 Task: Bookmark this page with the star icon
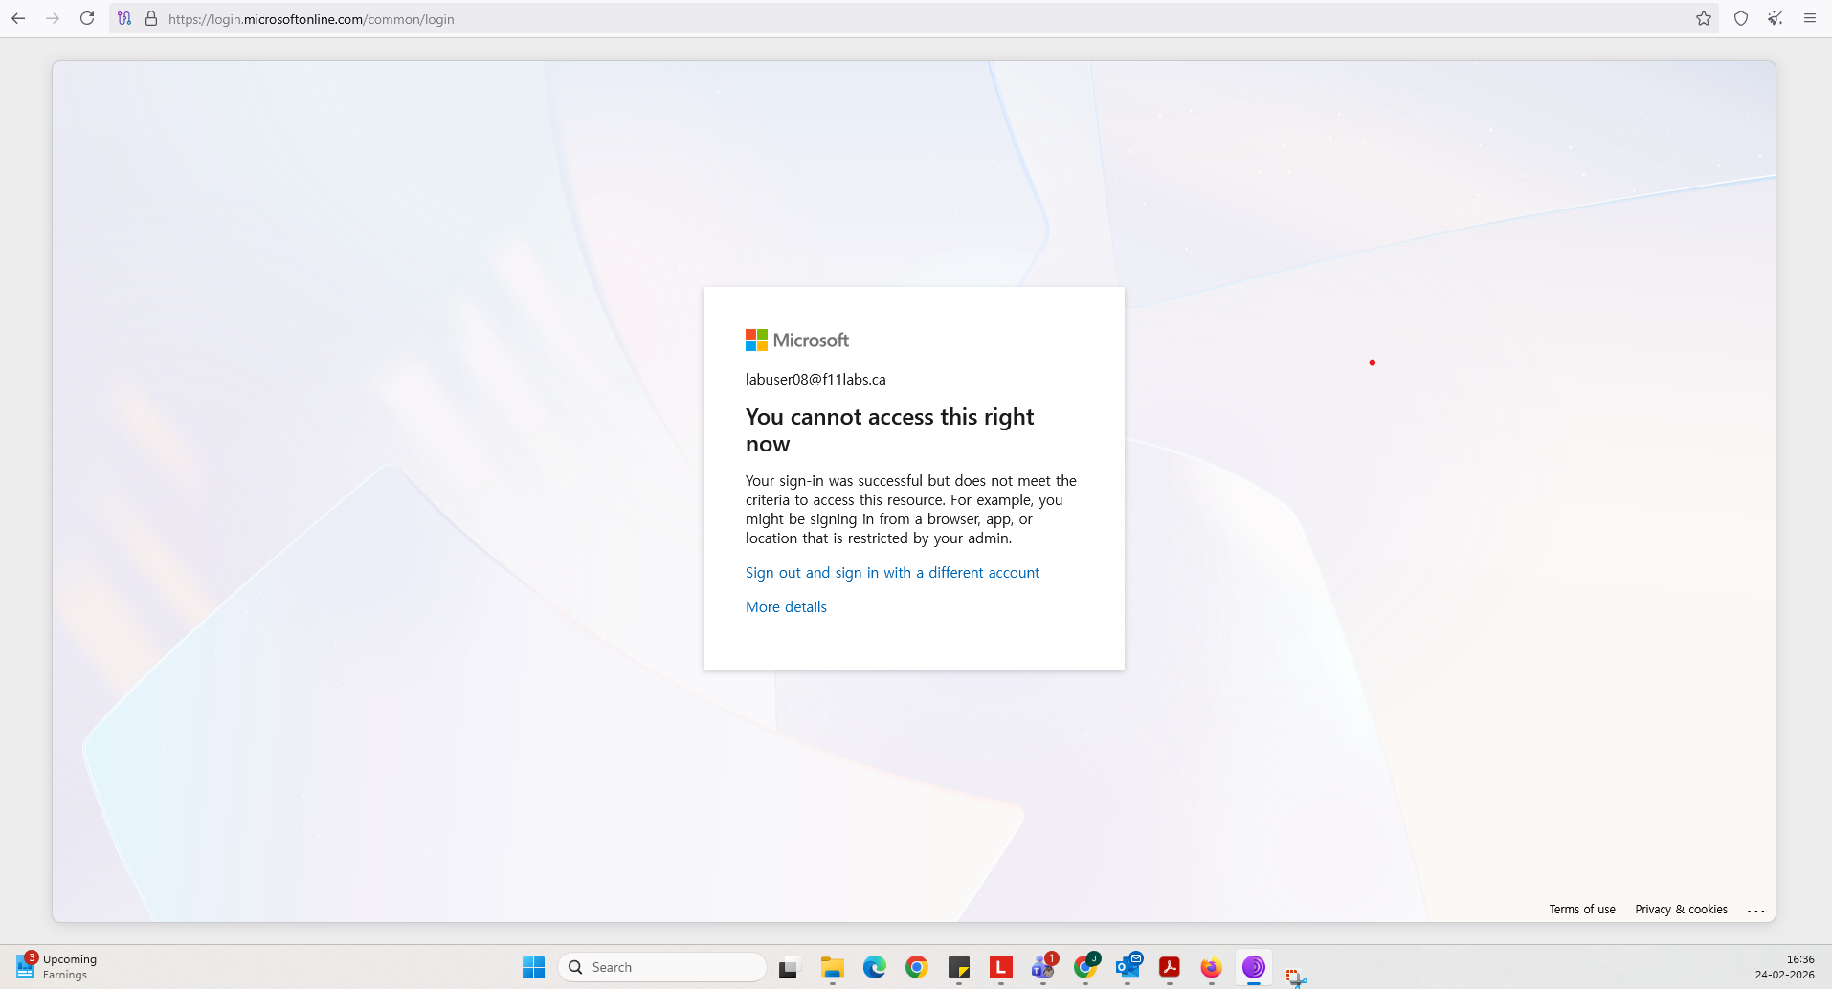[x=1704, y=18]
